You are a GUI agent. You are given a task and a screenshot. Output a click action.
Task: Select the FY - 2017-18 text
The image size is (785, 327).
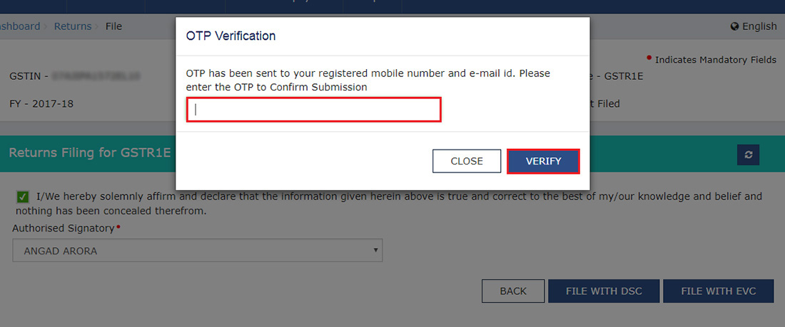pyautogui.click(x=41, y=103)
